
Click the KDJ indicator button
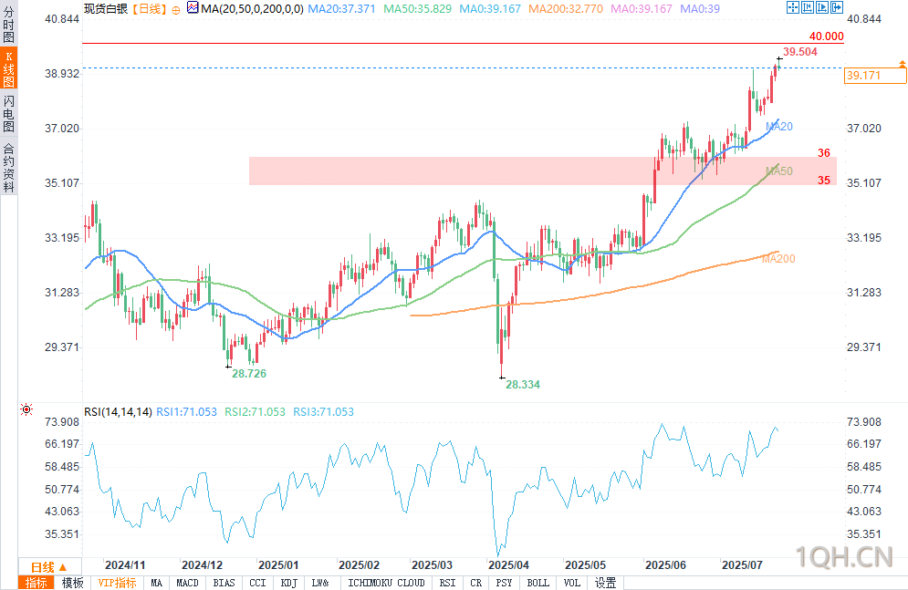[288, 583]
